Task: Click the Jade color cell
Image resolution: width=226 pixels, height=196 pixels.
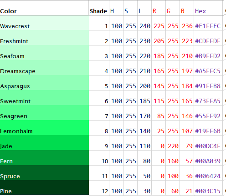Action: click(44, 143)
